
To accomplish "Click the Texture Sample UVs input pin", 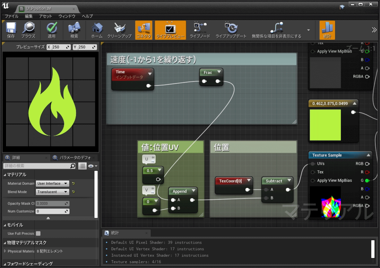I will coord(313,164).
